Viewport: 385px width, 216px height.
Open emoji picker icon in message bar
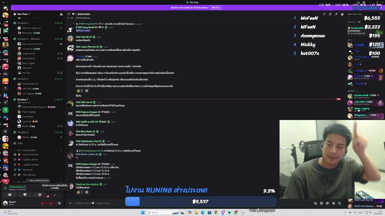coord(333,203)
